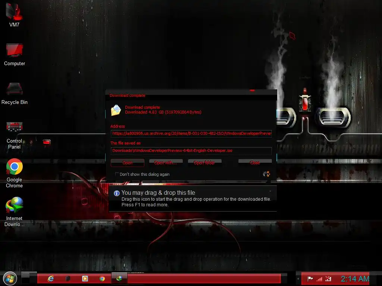
Task: Switch to Internet Download Manager taskbar item
Action: click(x=119, y=279)
